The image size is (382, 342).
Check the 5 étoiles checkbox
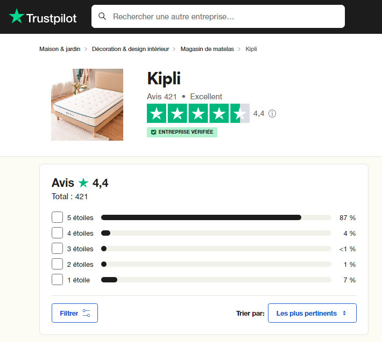coord(57,217)
